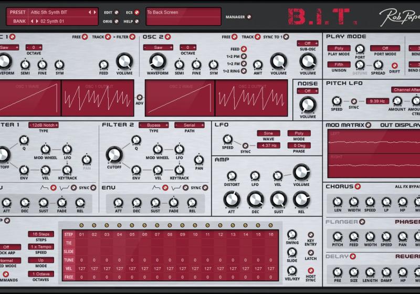
Task: Click the Filter 2 CUTOFF knob
Action: (114, 155)
